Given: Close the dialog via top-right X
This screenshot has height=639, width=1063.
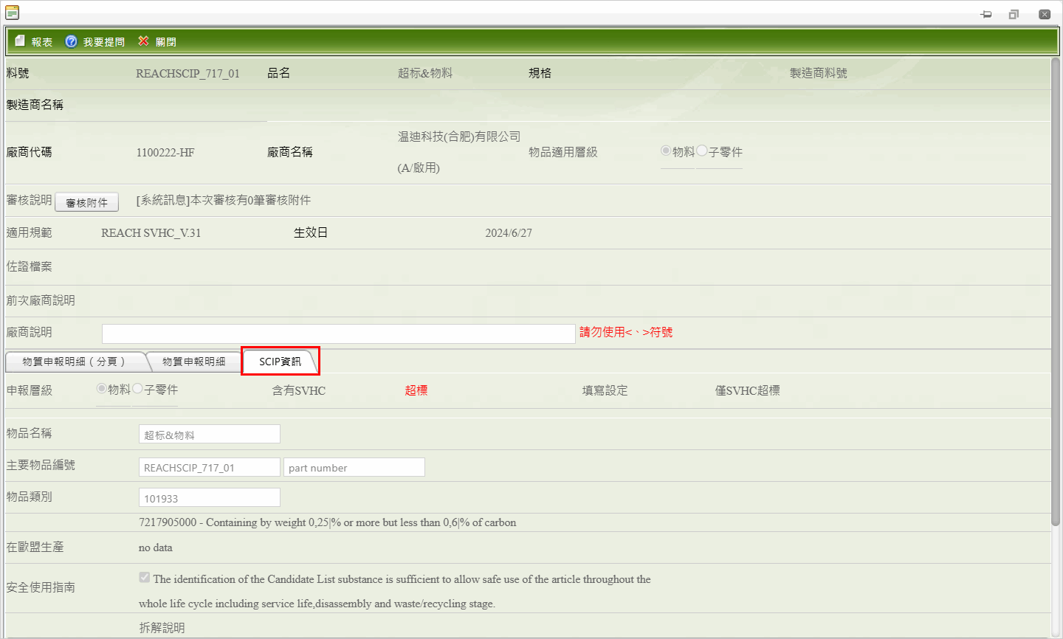Looking at the screenshot, I should tap(1045, 14).
